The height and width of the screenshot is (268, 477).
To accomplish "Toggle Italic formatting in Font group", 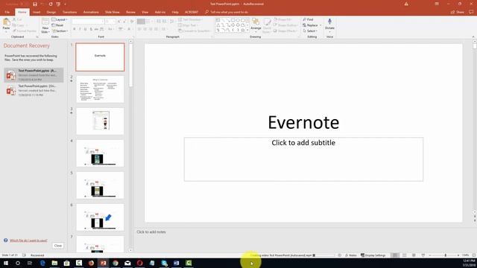I will point(80,29).
